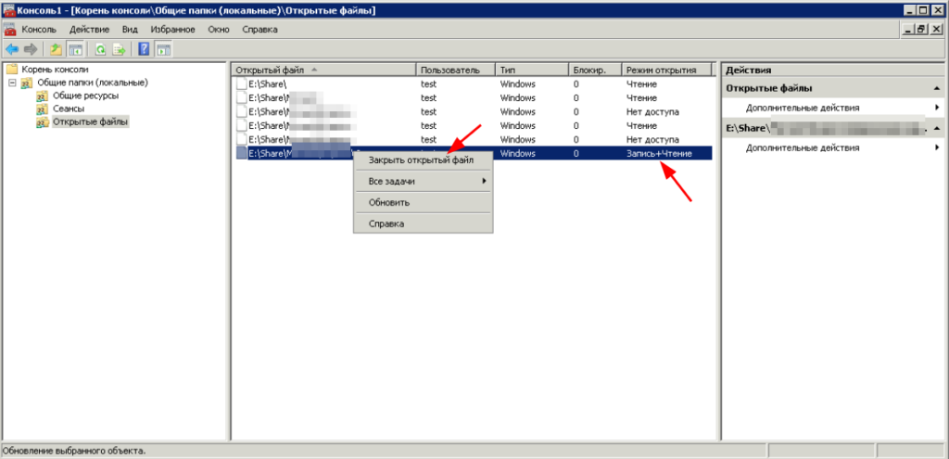
Task: Sort by Пользователь column header
Action: pyautogui.click(x=456, y=70)
